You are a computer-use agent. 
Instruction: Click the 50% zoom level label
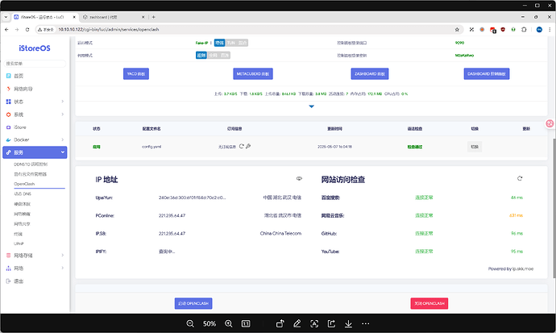[210, 324]
